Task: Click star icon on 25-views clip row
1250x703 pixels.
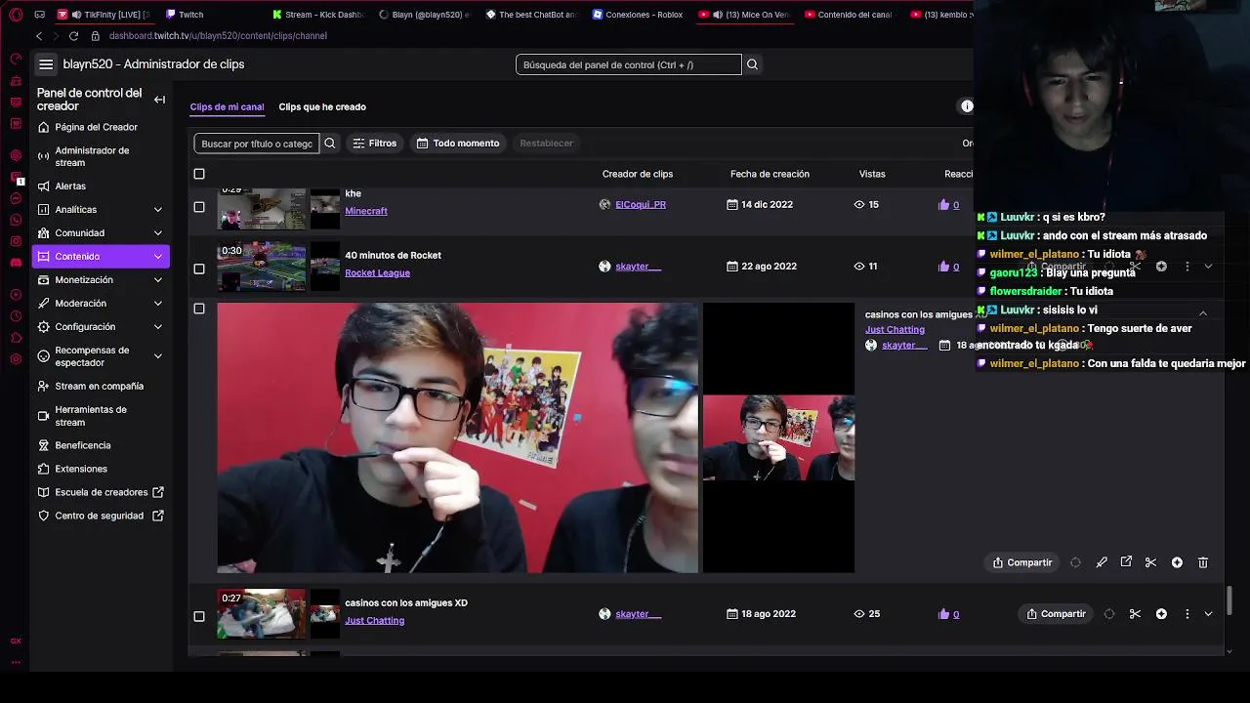Action: click(x=1161, y=614)
